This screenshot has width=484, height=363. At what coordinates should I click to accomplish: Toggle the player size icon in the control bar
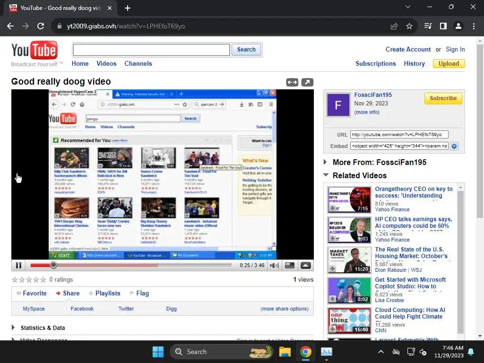click(290, 266)
